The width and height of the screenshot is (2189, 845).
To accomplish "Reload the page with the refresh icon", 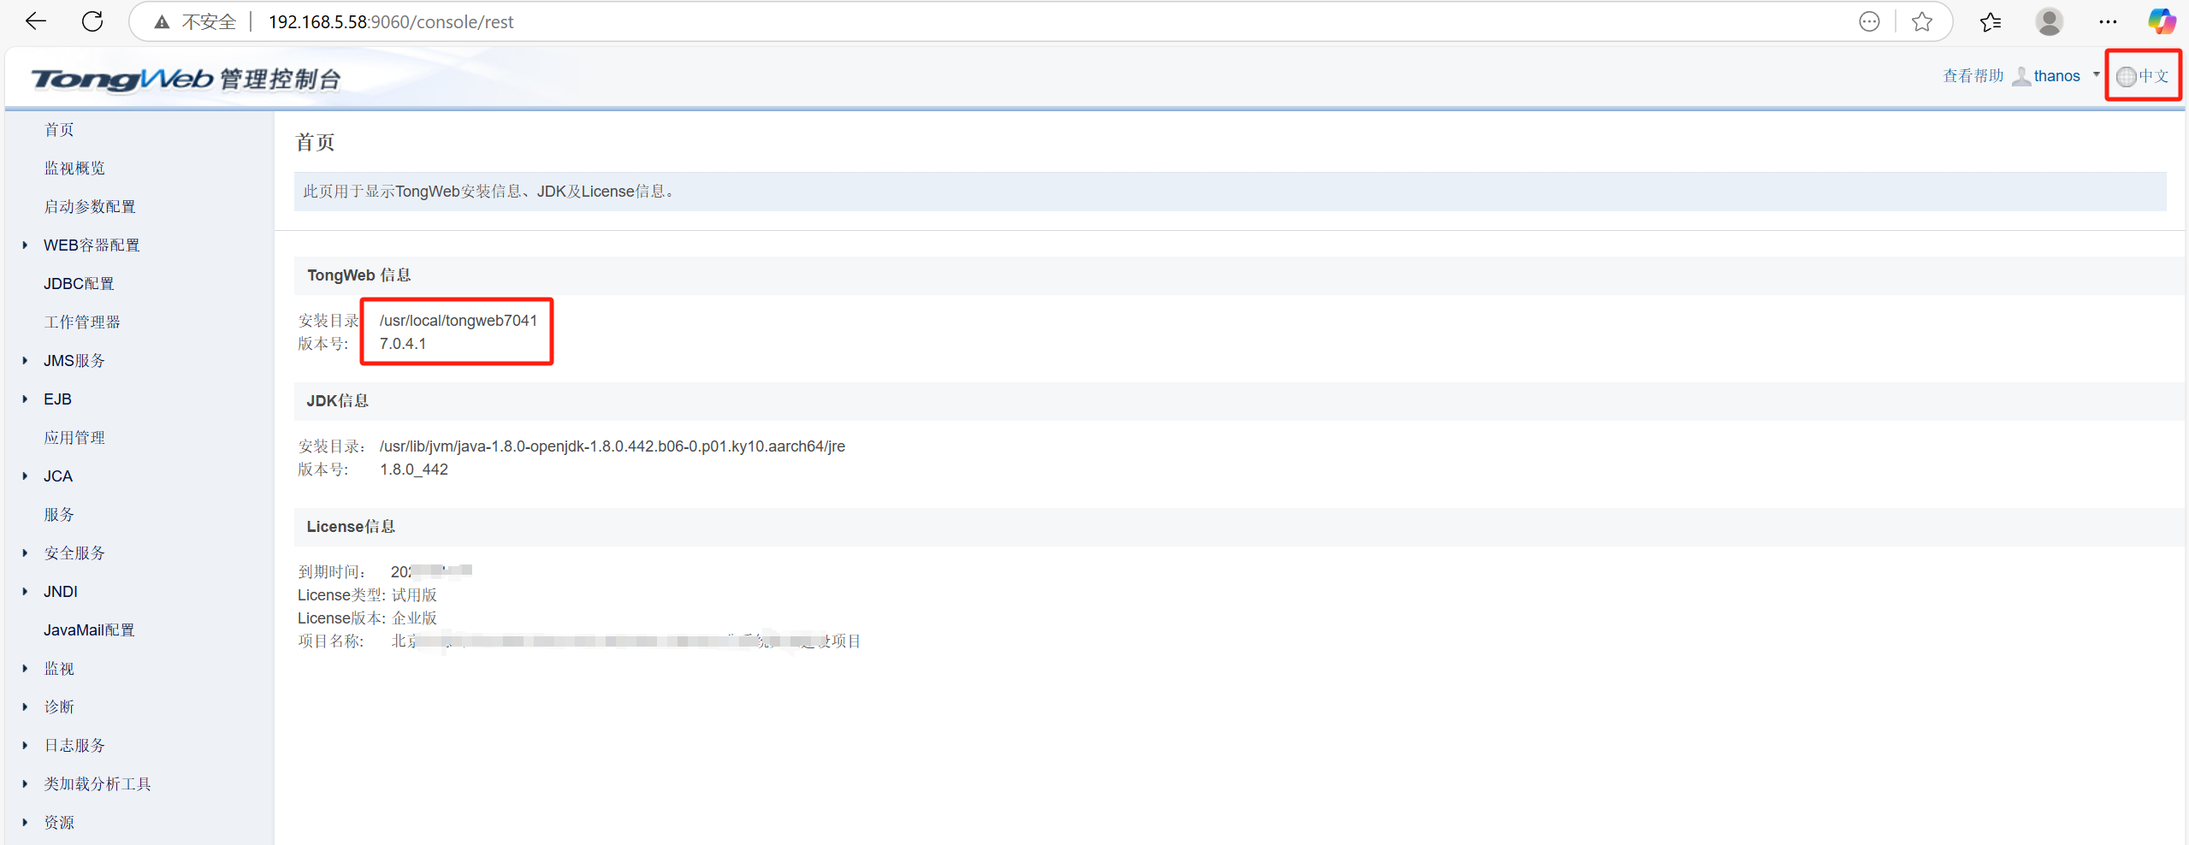I will [x=92, y=21].
